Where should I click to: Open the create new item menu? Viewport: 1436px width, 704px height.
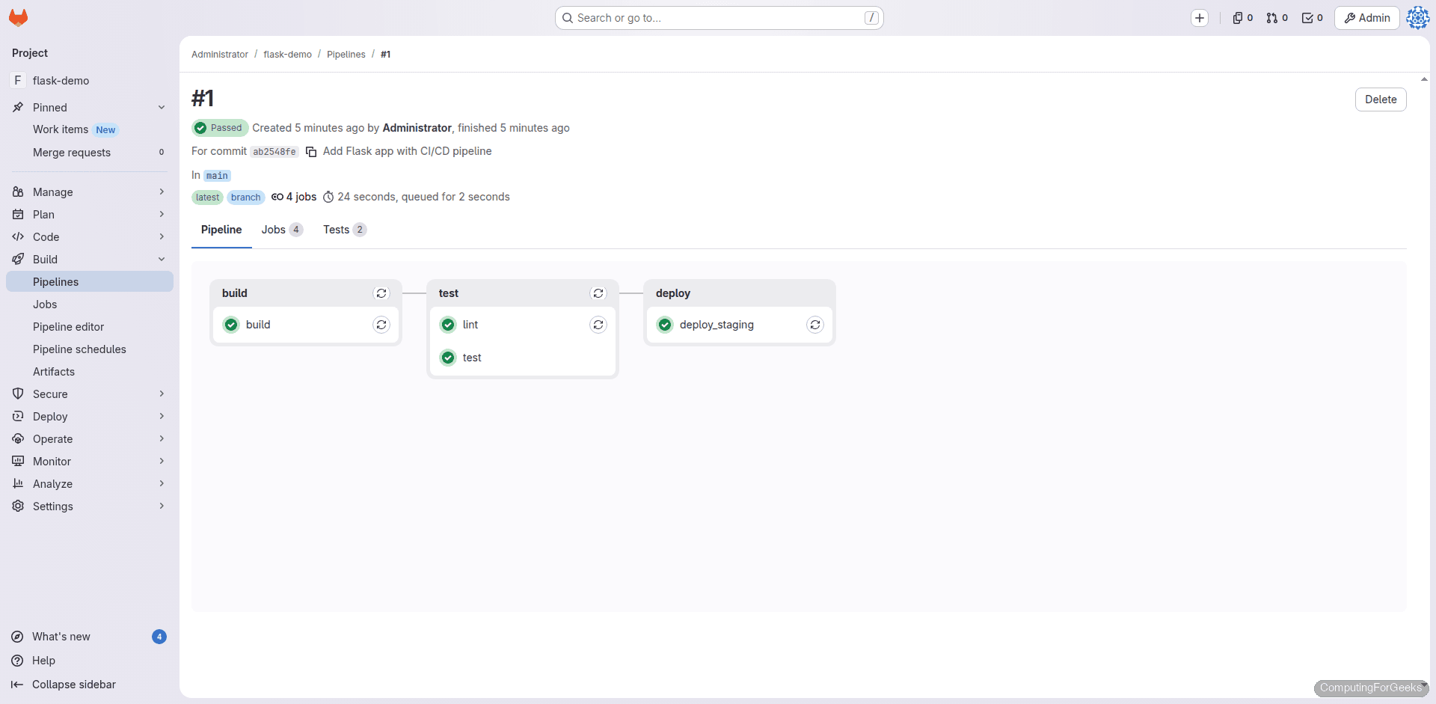1200,17
